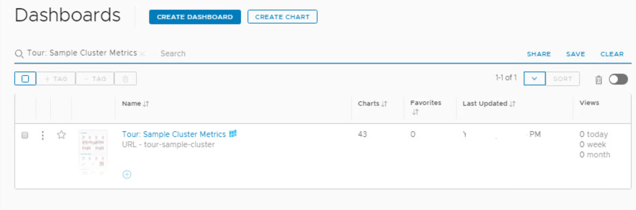Sort by Charts column
636x210 pixels.
click(x=384, y=104)
